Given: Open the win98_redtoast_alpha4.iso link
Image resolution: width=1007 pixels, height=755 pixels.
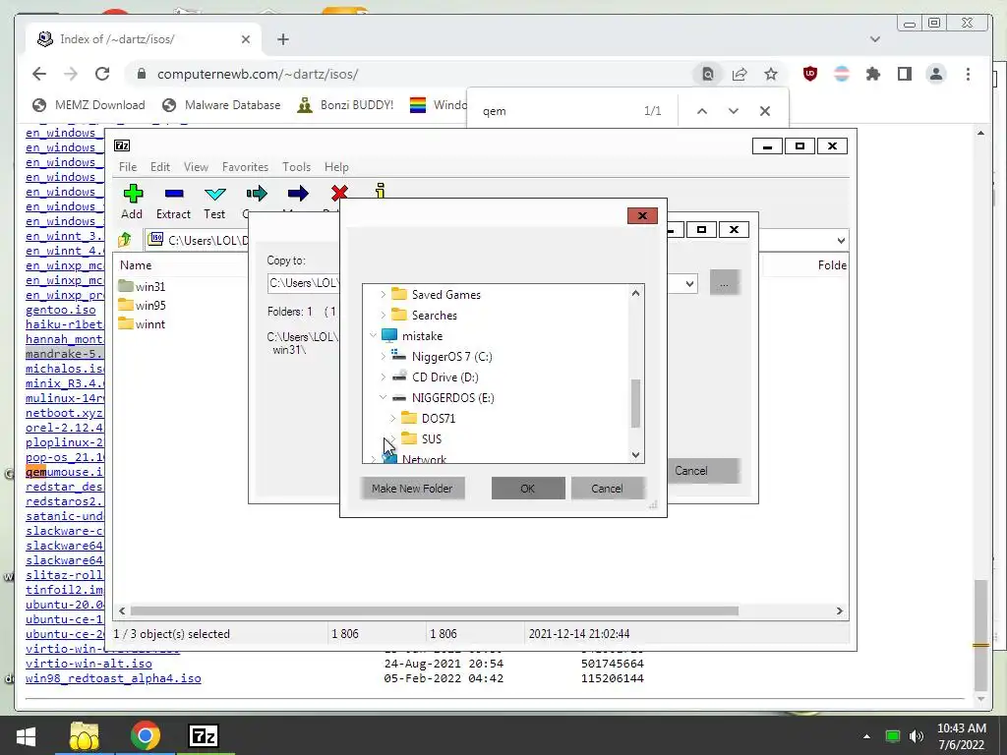Looking at the screenshot, I should [x=113, y=678].
